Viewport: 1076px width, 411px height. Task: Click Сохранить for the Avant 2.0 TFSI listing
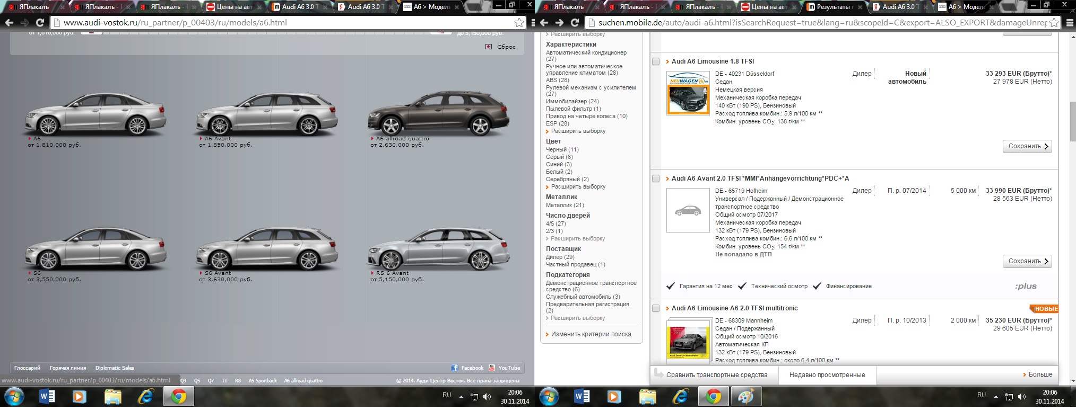tap(1027, 261)
